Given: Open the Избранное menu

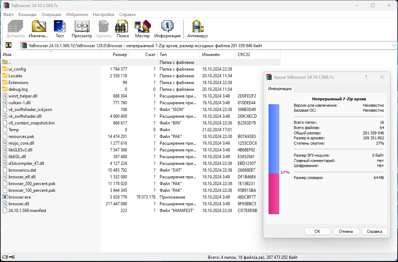Looking at the screenshot, I should point(77,15).
